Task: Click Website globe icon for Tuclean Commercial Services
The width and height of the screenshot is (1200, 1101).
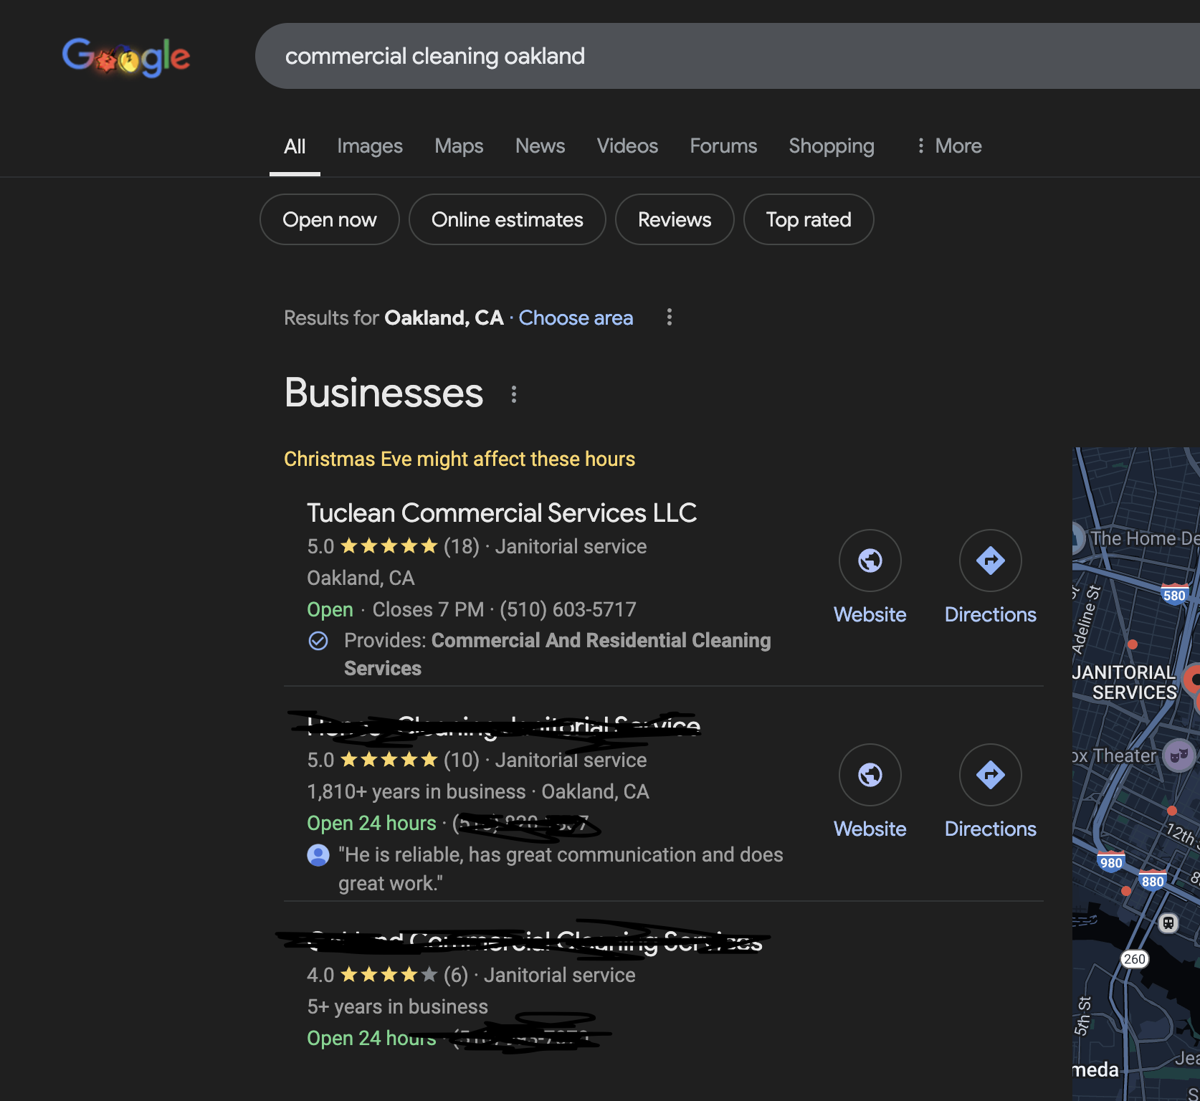Action: point(870,561)
